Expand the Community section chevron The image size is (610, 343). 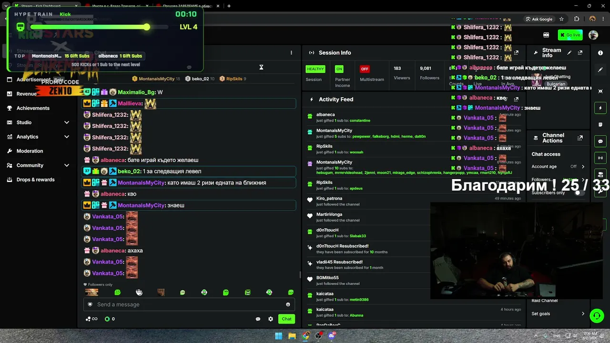(x=67, y=165)
